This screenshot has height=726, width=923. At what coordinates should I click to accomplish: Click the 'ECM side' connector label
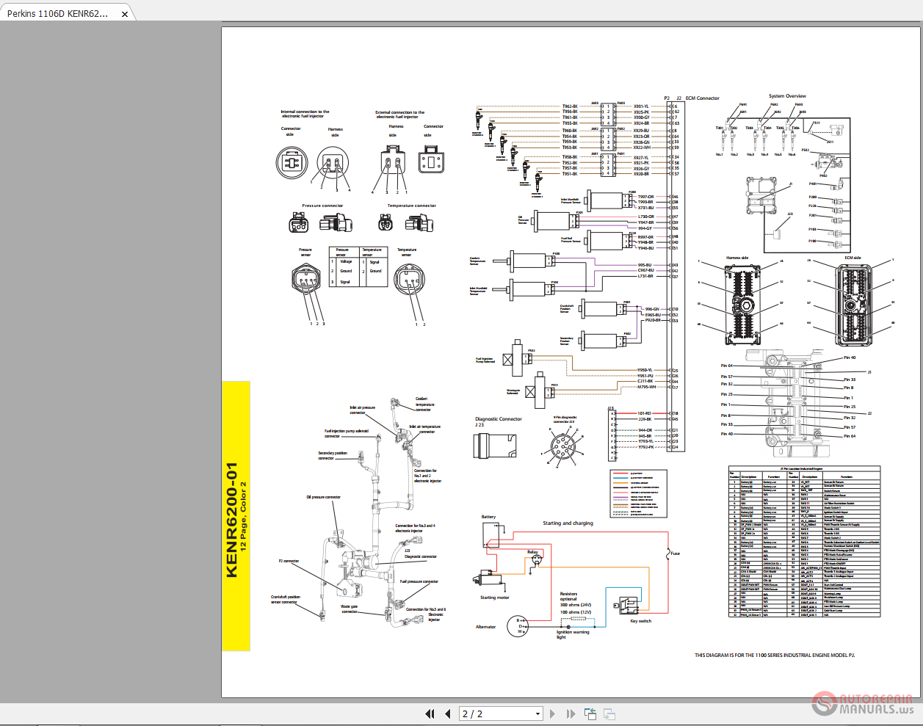[853, 258]
